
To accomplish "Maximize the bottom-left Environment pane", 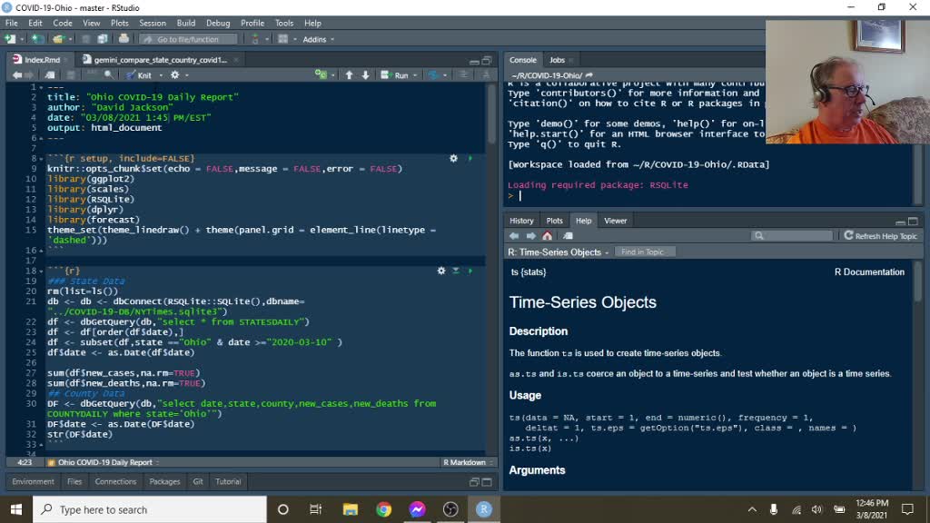I will (487, 482).
